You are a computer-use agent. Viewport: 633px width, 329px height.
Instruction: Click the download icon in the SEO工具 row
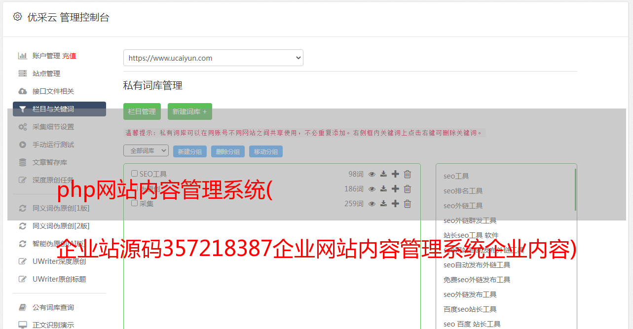click(x=383, y=174)
